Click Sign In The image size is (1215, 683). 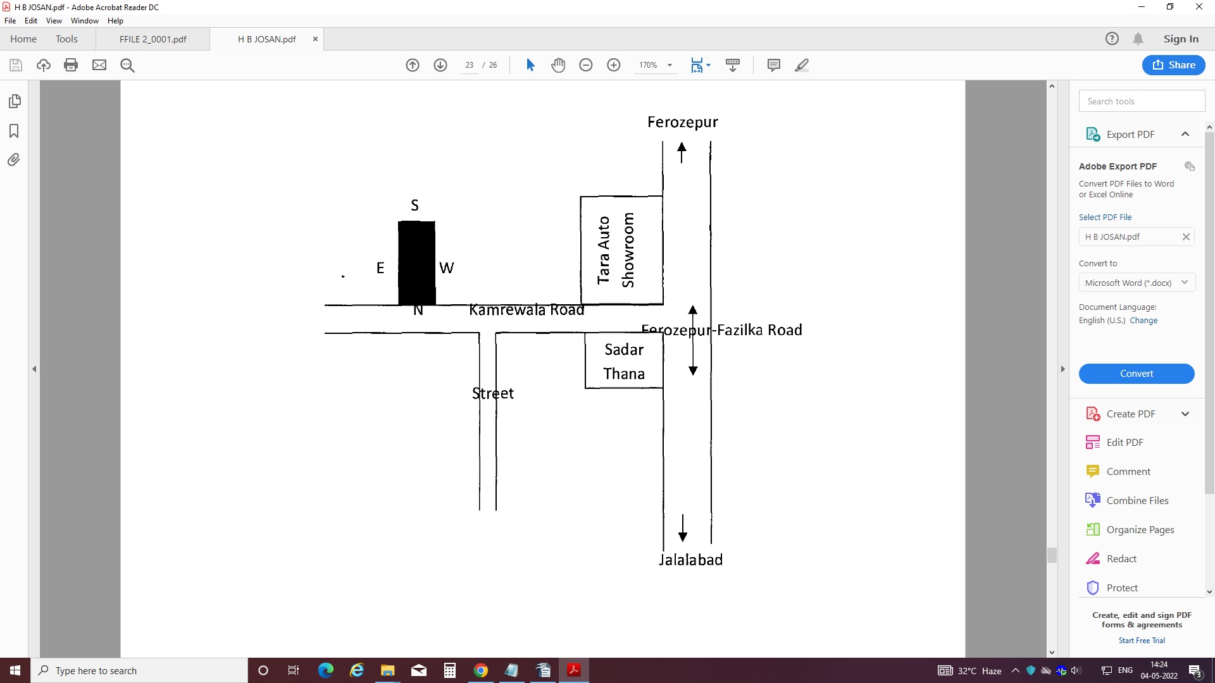1181,39
